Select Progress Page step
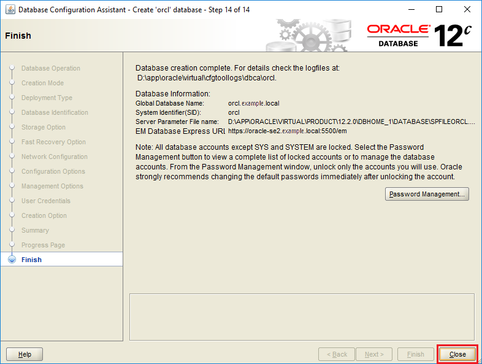The width and height of the screenshot is (482, 364). pyautogui.click(x=43, y=246)
